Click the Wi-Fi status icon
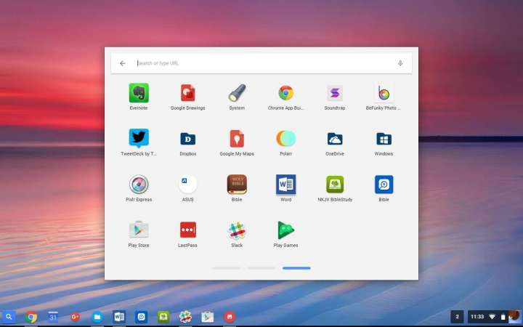The height and width of the screenshot is (327, 523). [x=492, y=317]
